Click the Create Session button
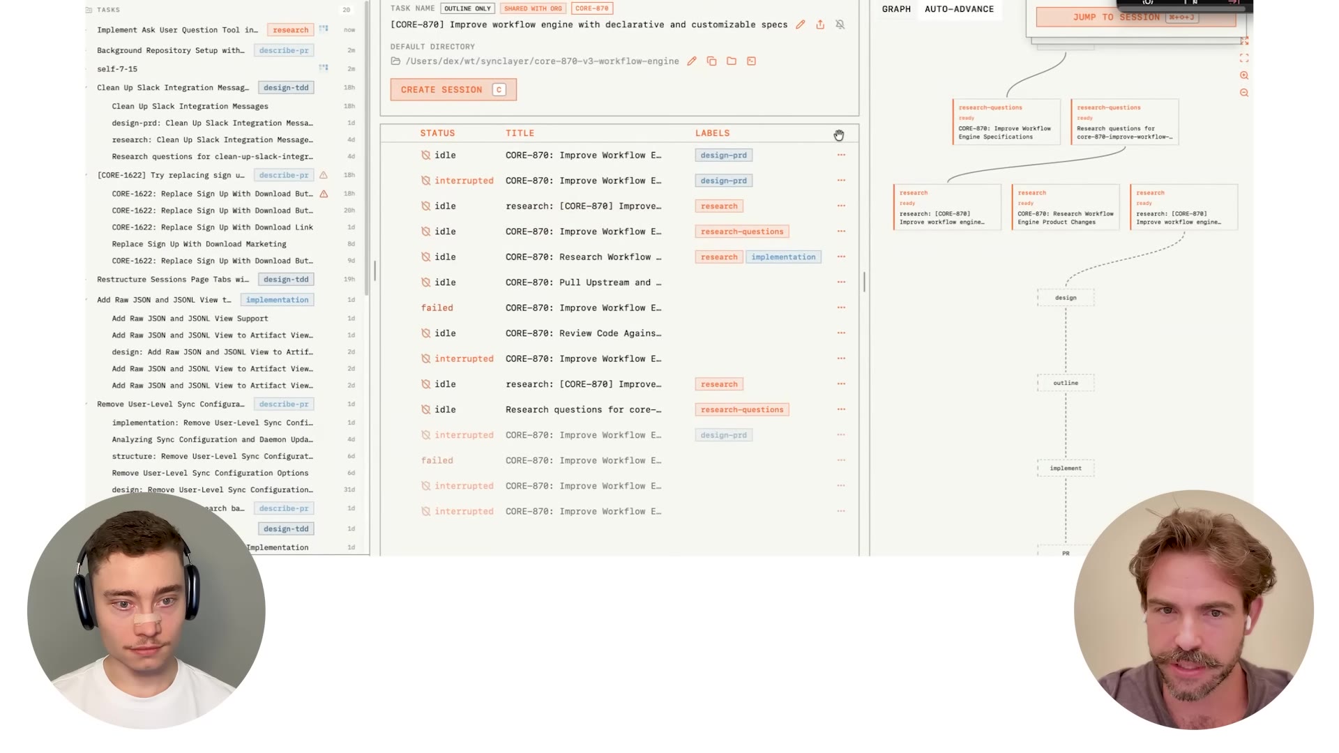1339x753 pixels. point(453,89)
